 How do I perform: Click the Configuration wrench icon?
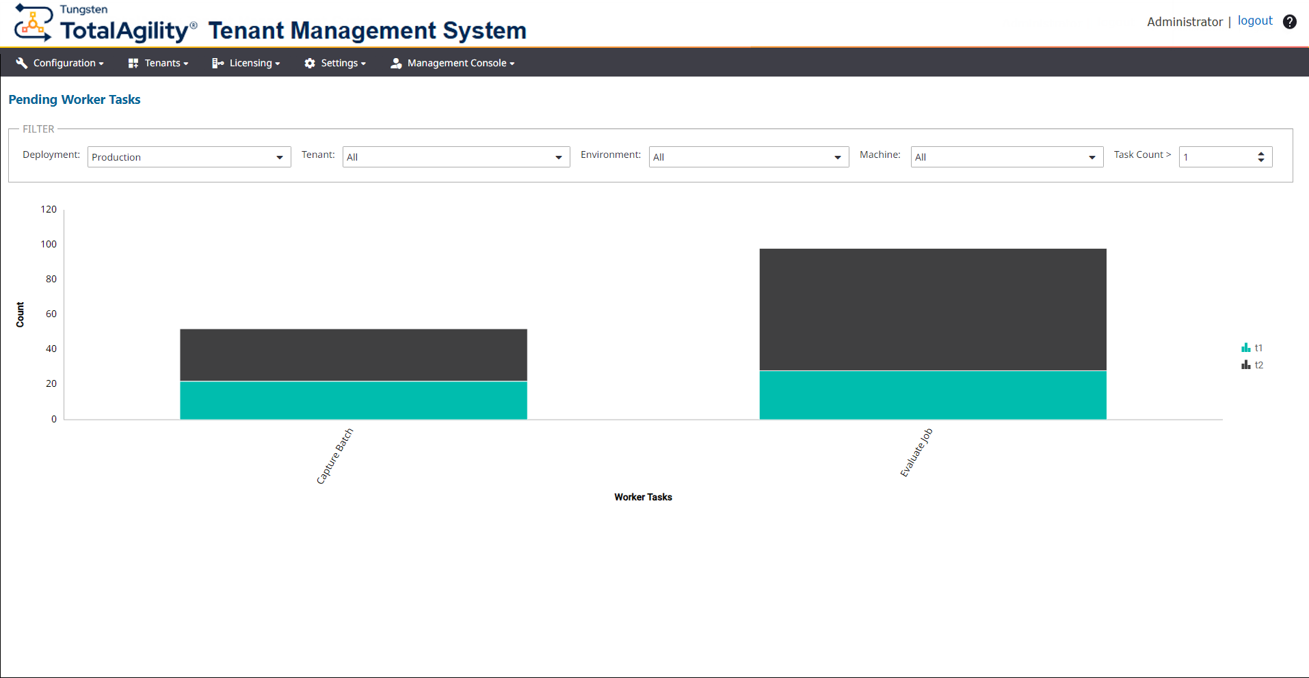click(x=22, y=63)
